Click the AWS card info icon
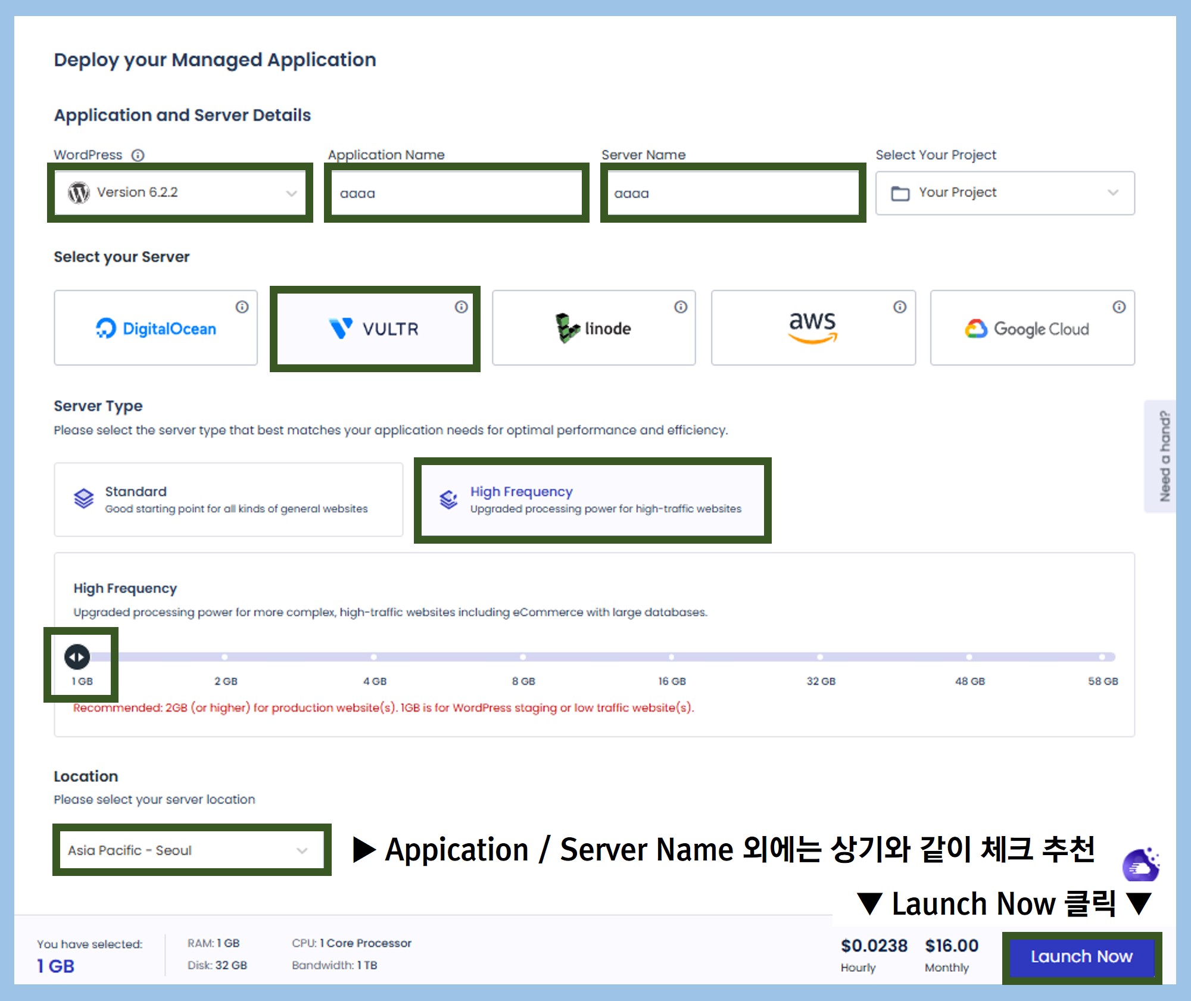This screenshot has width=1191, height=1001. [900, 307]
